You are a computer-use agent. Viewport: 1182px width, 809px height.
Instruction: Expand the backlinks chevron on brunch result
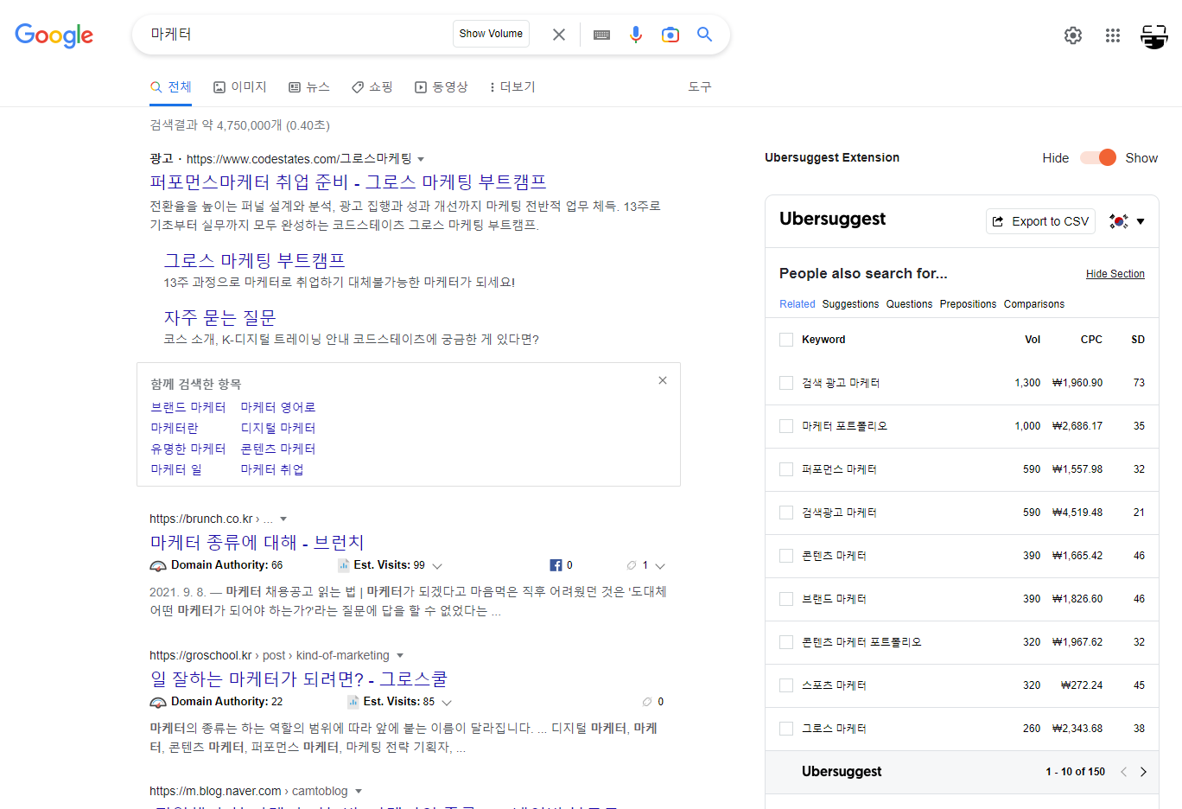point(660,566)
